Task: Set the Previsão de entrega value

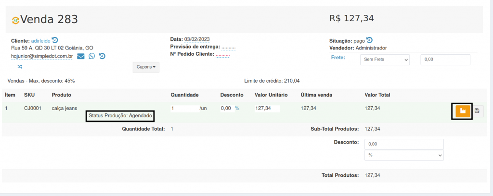Action: coord(228,47)
